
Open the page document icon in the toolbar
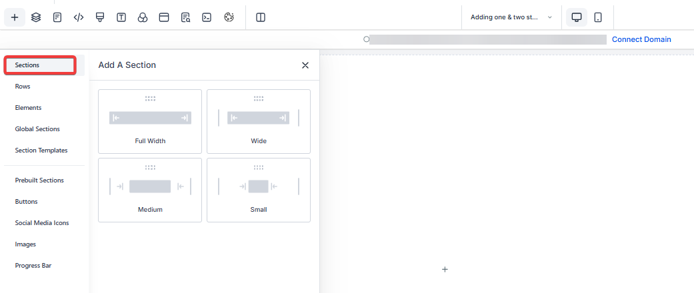pyautogui.click(x=57, y=17)
